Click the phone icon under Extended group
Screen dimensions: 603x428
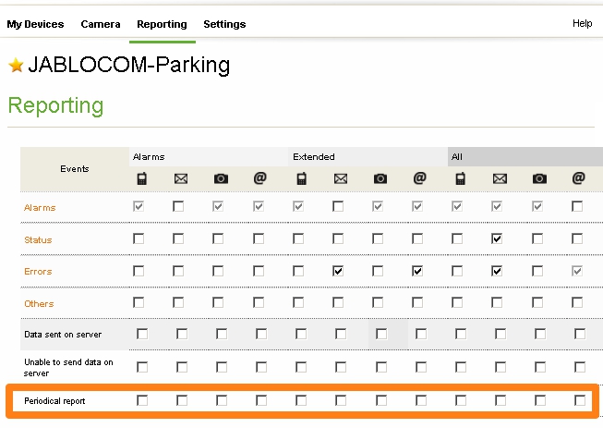click(300, 178)
